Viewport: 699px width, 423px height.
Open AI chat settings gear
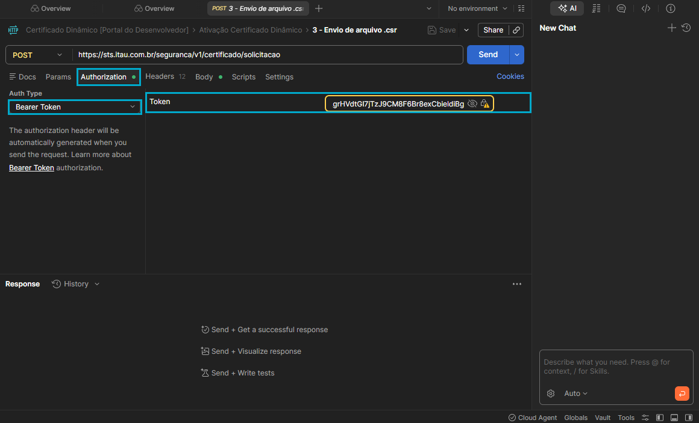point(551,394)
